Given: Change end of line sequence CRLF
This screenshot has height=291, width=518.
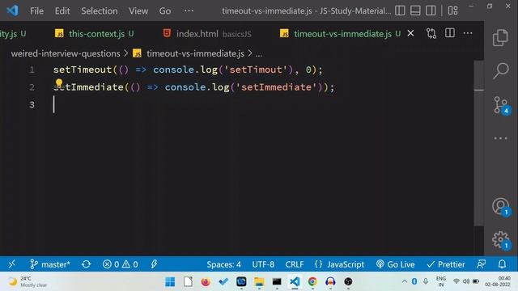Looking at the screenshot, I should [295, 264].
